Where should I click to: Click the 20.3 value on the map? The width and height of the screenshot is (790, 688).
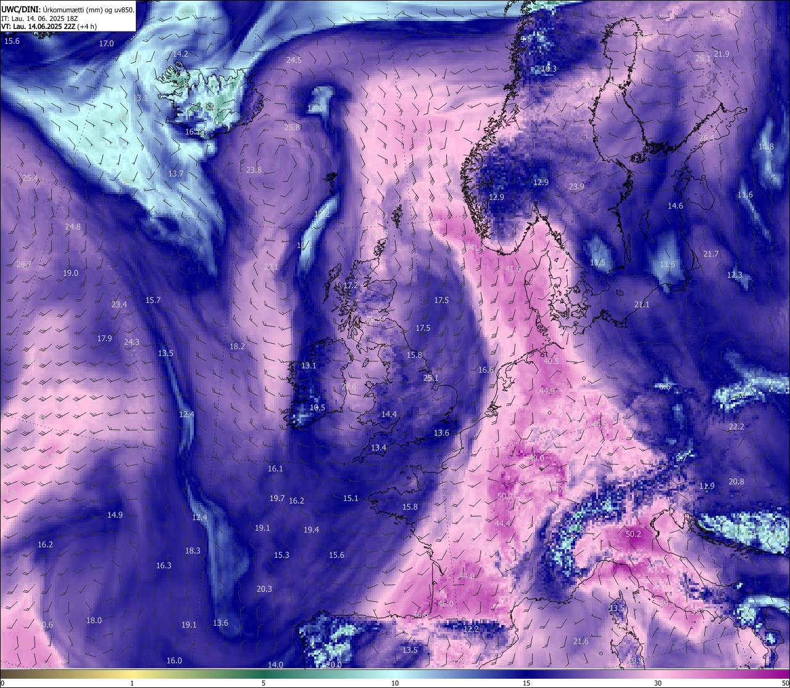click(x=264, y=589)
